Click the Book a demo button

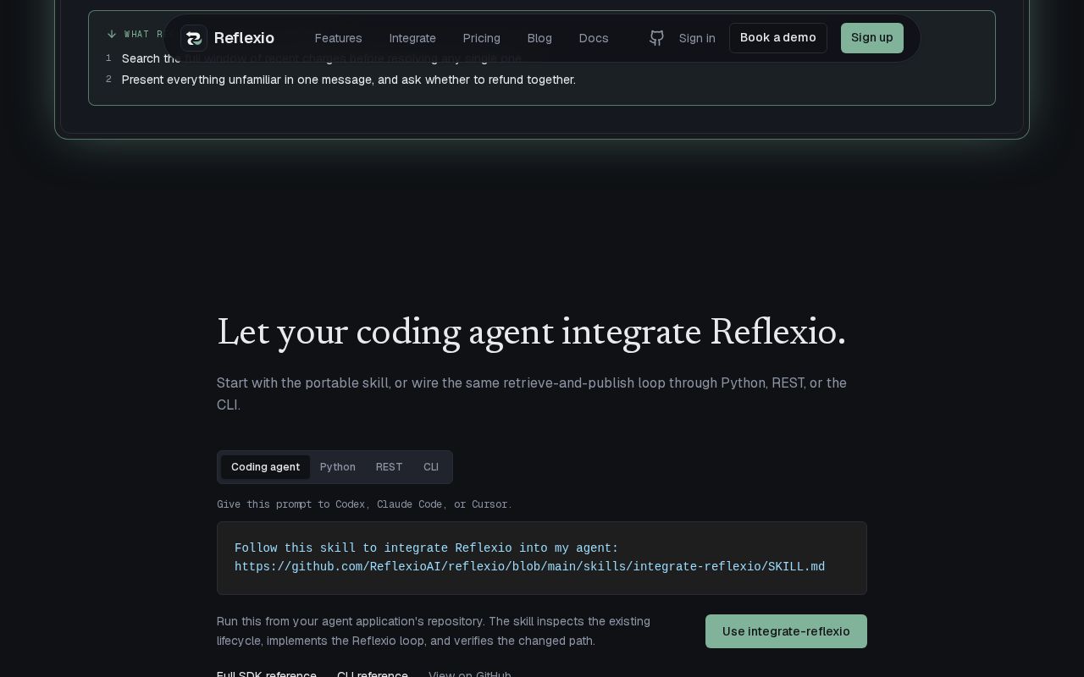(x=778, y=38)
